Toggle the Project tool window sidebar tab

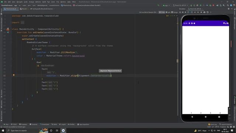(1, 11)
